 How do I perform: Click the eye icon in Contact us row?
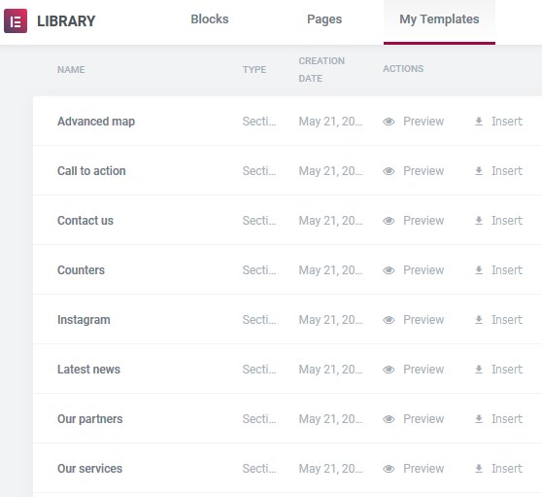[389, 221]
